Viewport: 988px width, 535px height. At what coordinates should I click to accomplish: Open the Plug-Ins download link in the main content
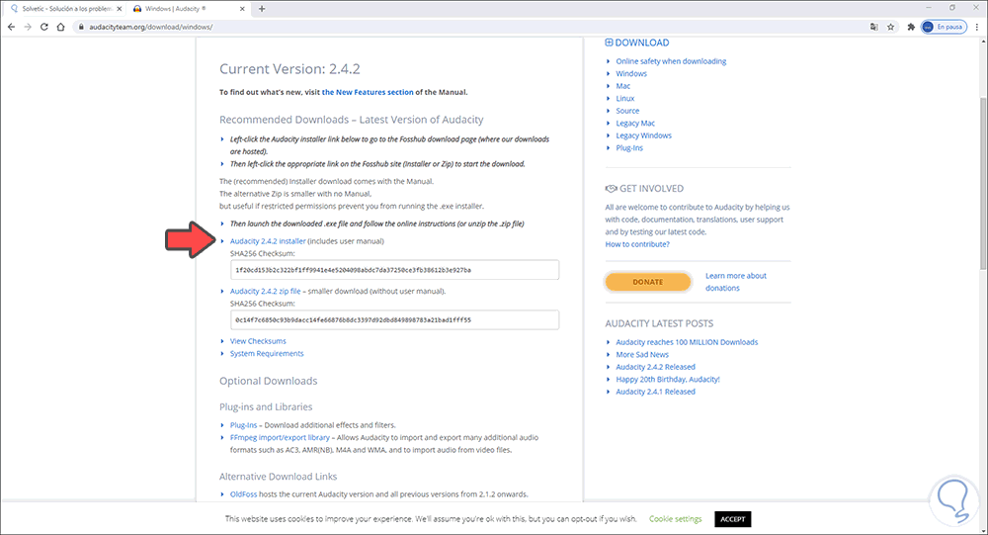243,425
